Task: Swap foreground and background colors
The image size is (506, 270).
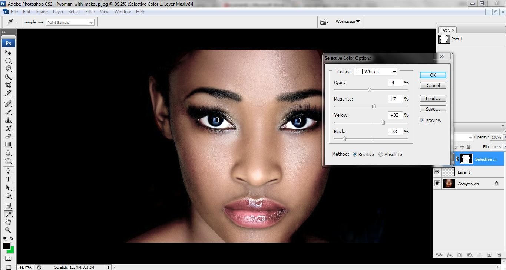Action: tap(11, 238)
